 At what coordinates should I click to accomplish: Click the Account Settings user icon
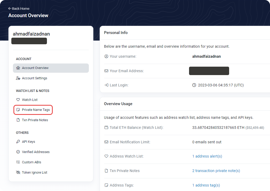[18, 78]
